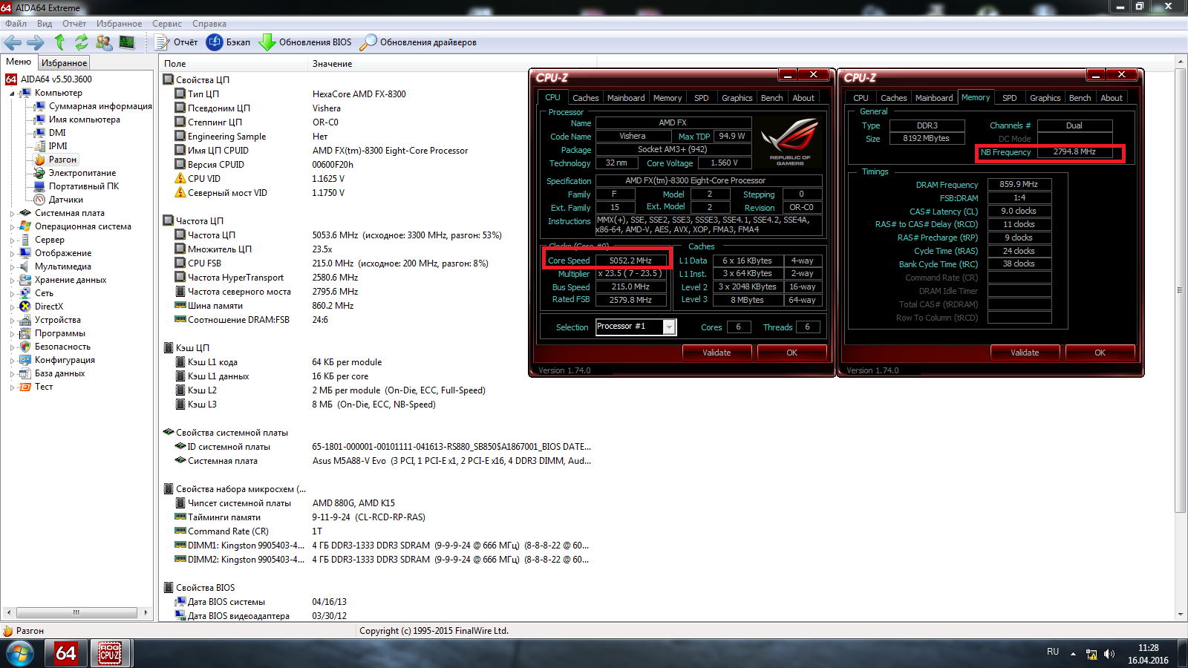This screenshot has height=668, width=1188.
Task: Select Суммарная информация in the tree
Action: pyautogui.click(x=100, y=106)
